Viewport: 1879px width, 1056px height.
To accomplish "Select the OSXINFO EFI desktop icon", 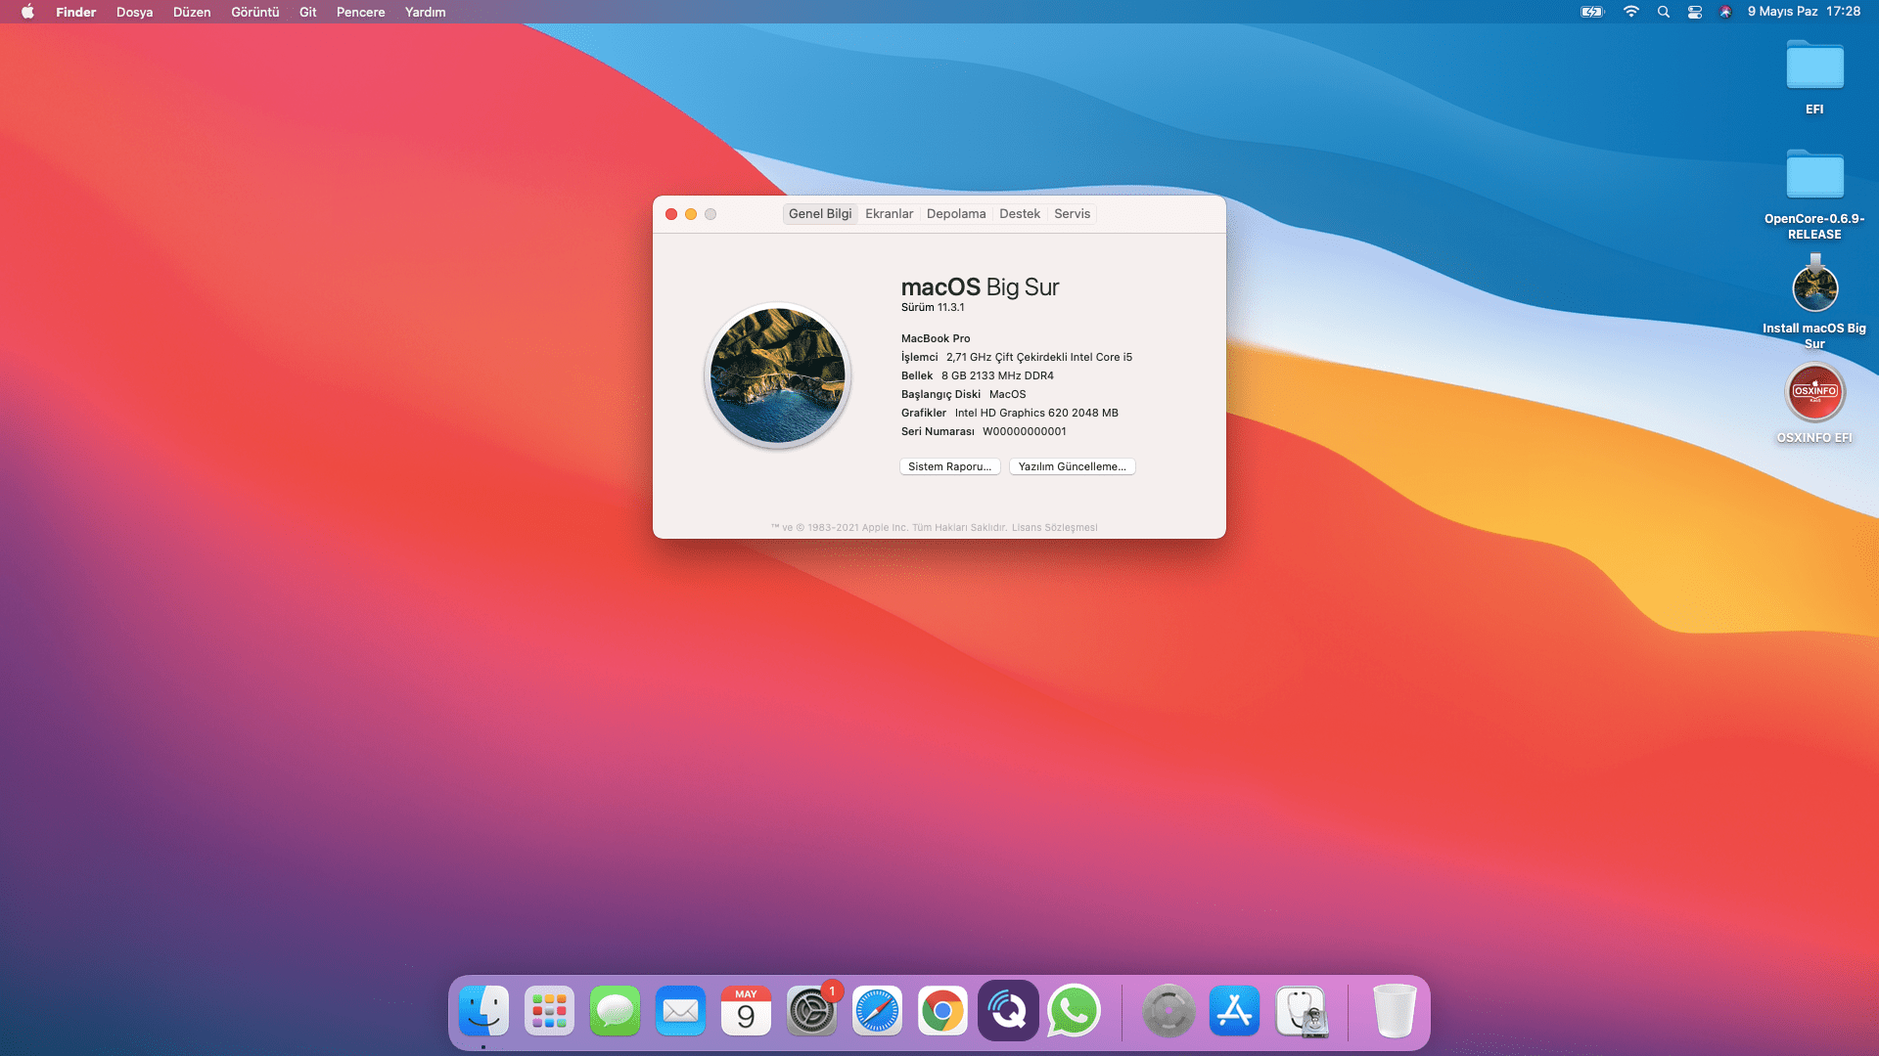I will coord(1814,393).
